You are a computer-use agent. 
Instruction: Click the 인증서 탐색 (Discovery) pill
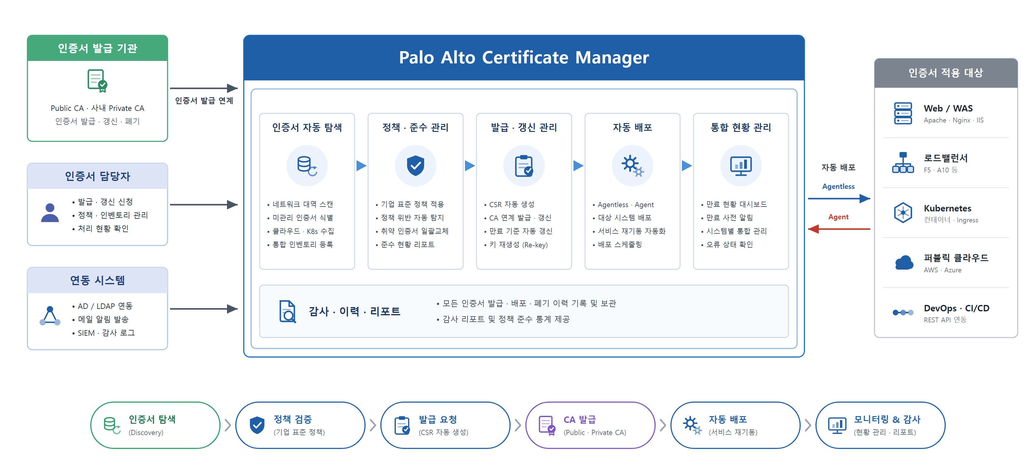[155, 425]
